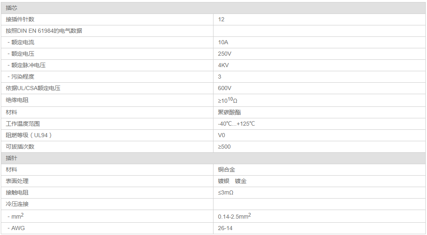Click the ≤3mΩ contact resistance value
The image size is (427, 235).
click(x=225, y=192)
